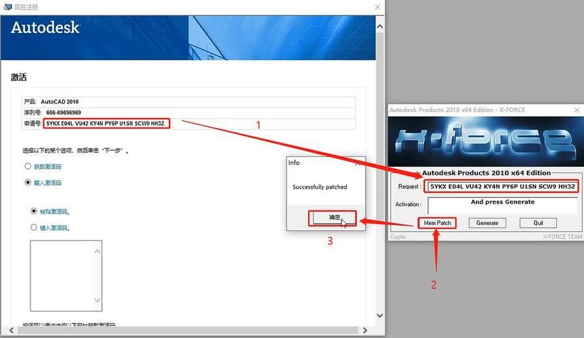Choose the 粘贴激活码 radio button
The height and width of the screenshot is (338, 584).
click(34, 211)
